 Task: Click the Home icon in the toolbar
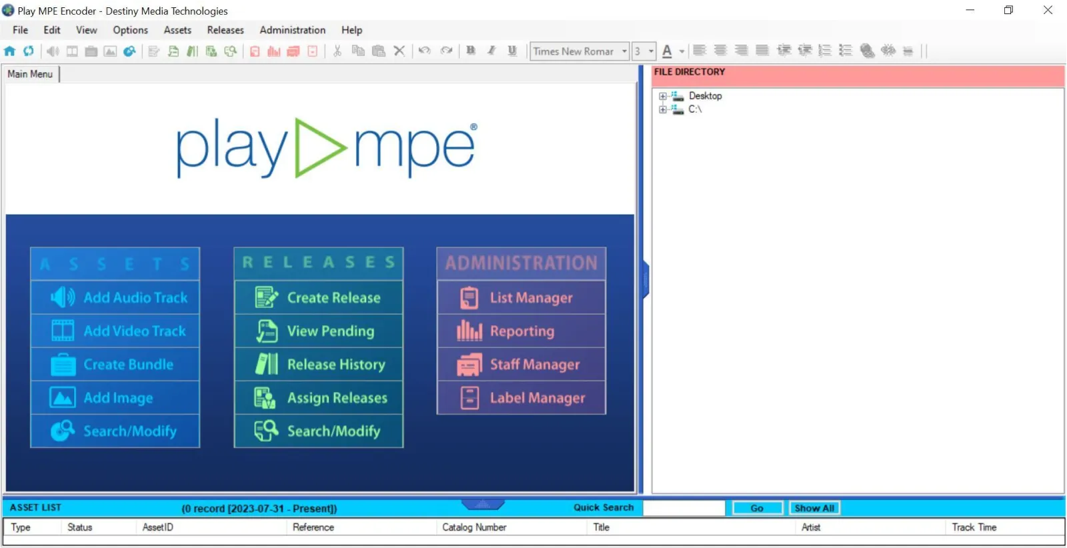(x=10, y=51)
